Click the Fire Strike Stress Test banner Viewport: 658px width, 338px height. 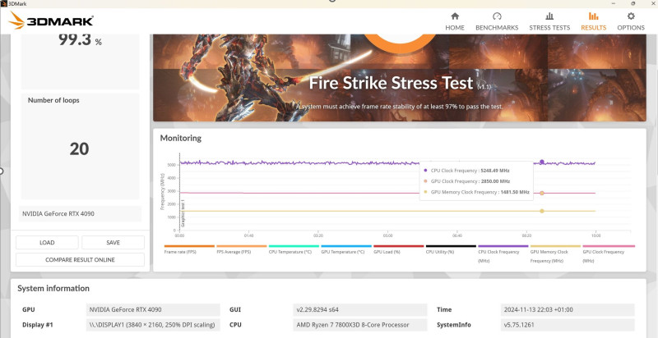(400, 78)
